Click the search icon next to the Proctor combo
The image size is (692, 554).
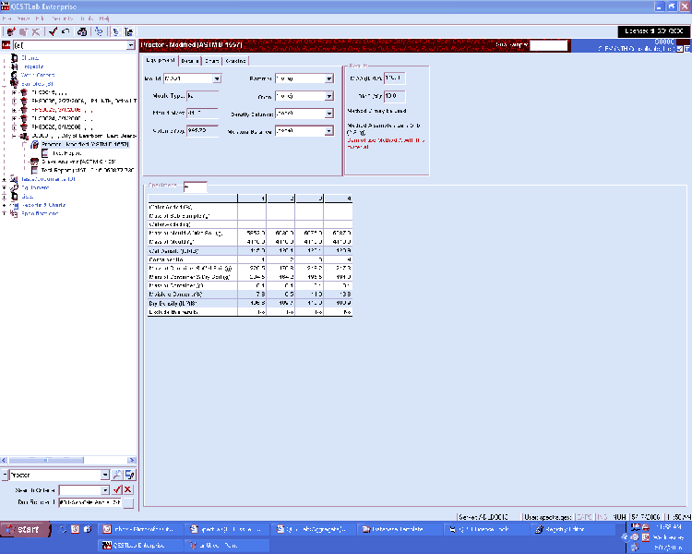click(x=117, y=475)
